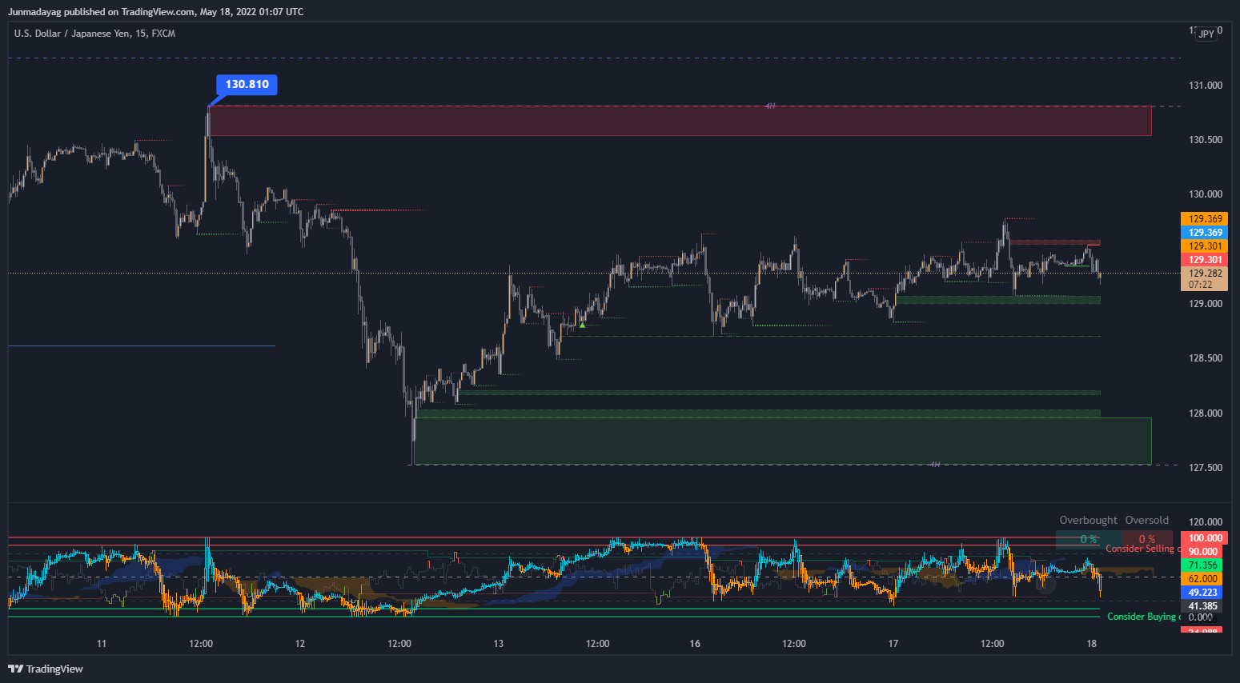This screenshot has width=1240, height=683.
Task: Click the Oversold indicator label
Action: pyautogui.click(x=1146, y=520)
